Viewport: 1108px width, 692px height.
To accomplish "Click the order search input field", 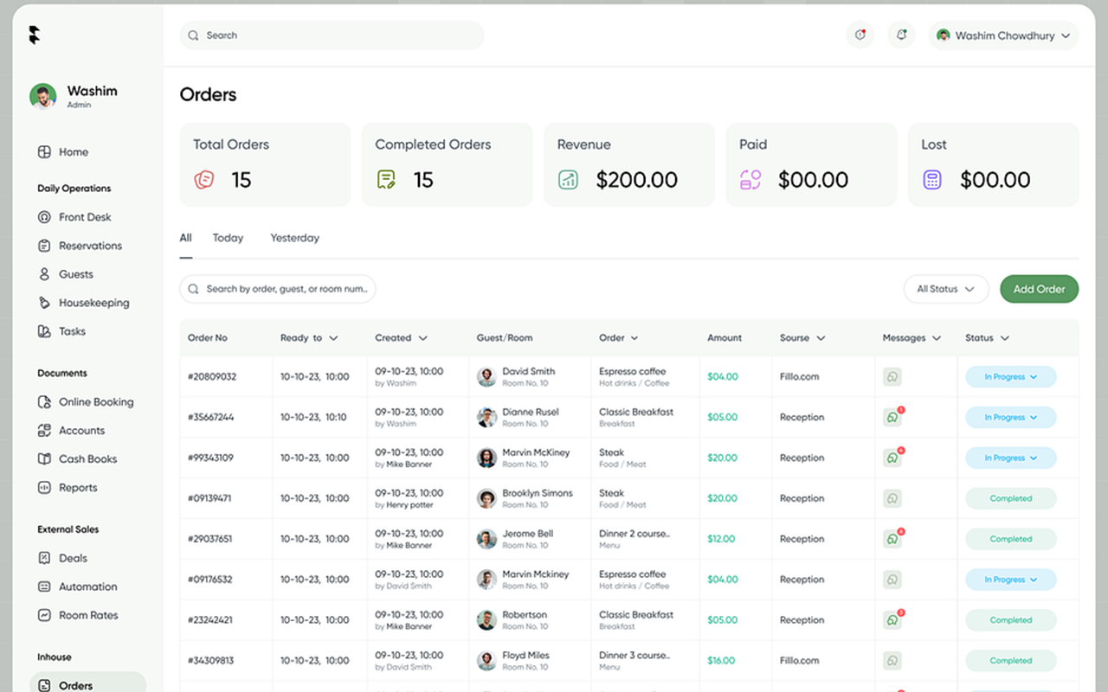I will tap(277, 289).
